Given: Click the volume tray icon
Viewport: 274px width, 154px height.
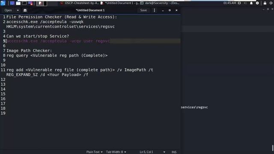Looking at the screenshot, I should (x=245, y=3).
